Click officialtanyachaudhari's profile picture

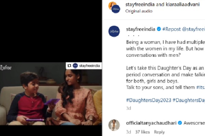click(114, 125)
